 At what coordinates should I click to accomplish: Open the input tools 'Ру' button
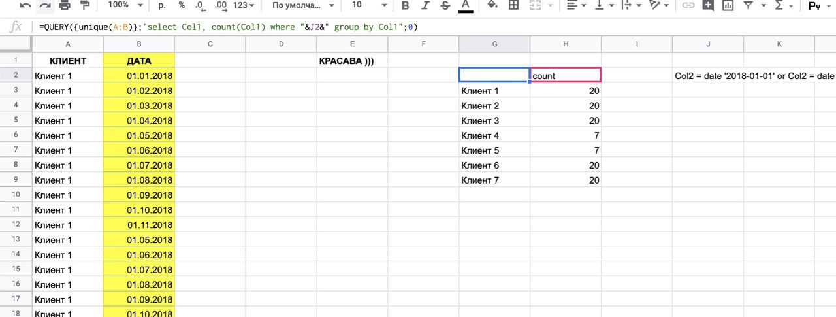[815, 5]
